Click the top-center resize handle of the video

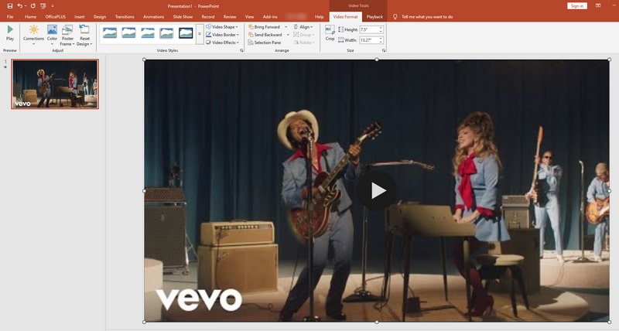[377, 60]
